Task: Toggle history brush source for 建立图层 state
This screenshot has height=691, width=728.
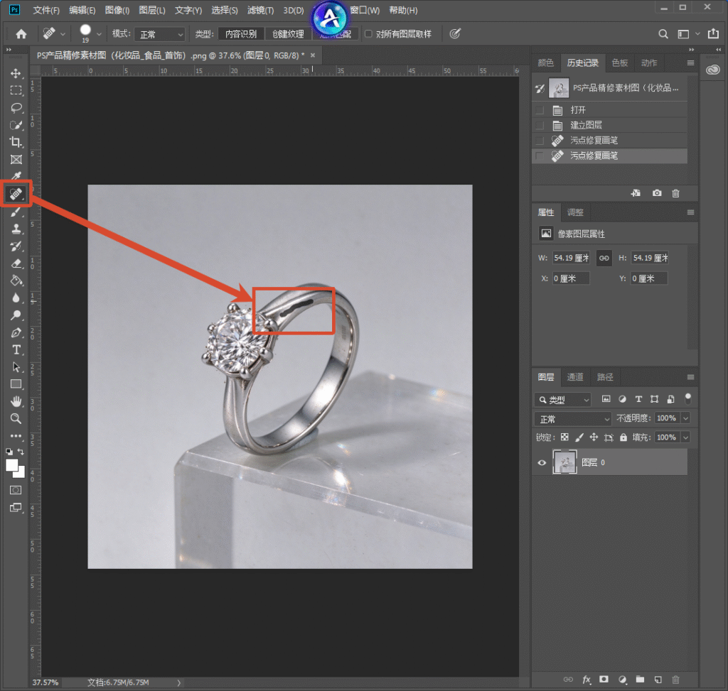Action: pos(540,125)
